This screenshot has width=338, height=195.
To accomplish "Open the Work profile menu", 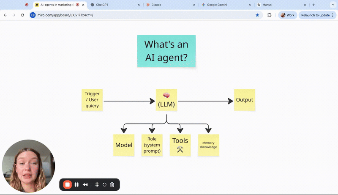I will pyautogui.click(x=288, y=15).
